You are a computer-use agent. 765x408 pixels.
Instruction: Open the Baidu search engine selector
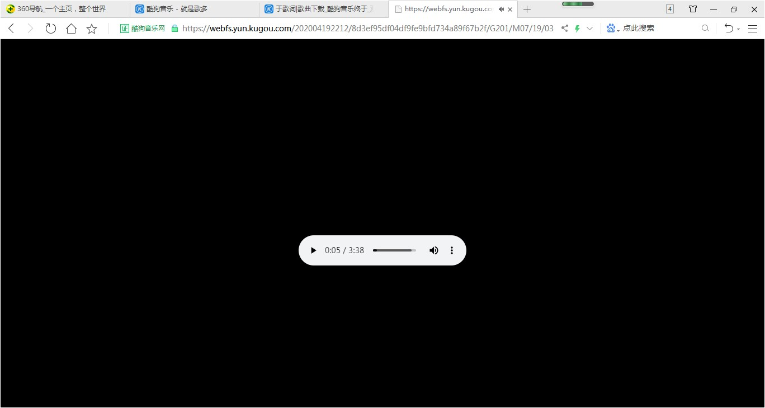(612, 29)
